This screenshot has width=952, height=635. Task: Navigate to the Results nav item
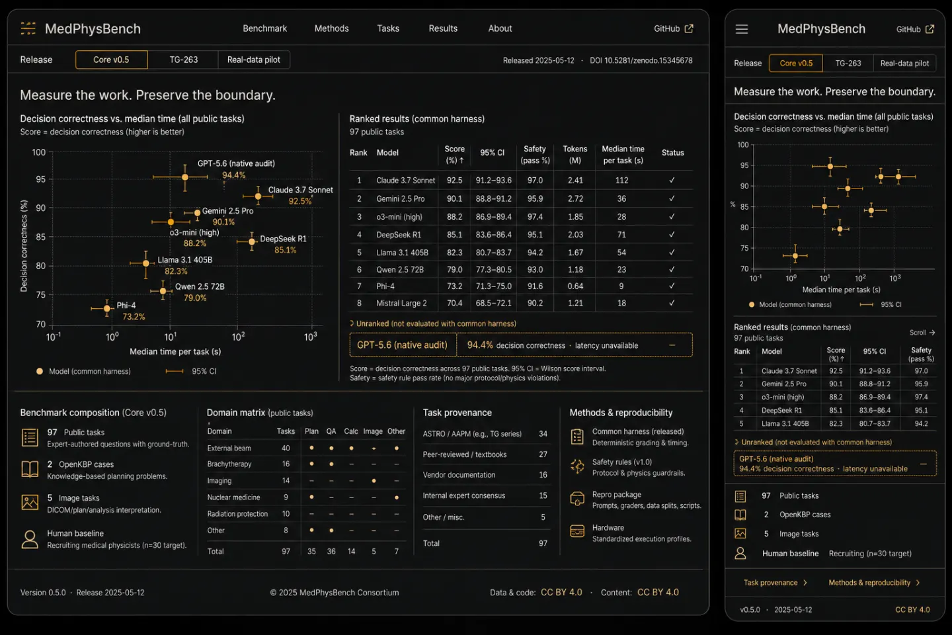click(443, 28)
